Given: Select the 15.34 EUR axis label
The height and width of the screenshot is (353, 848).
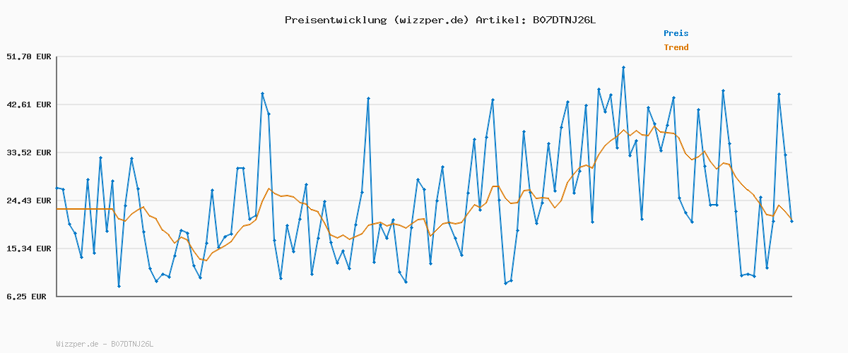Looking at the screenshot, I should coord(29,249).
